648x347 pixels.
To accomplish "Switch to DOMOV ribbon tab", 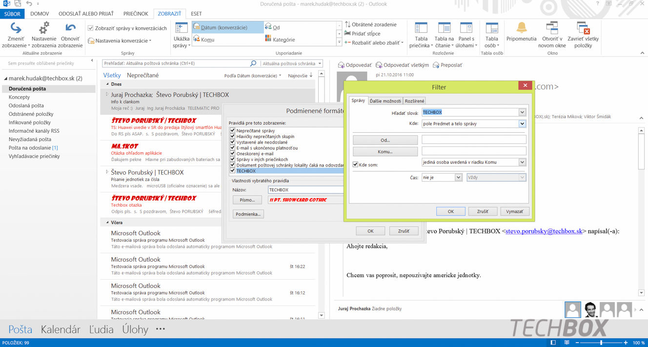I will coord(40,14).
